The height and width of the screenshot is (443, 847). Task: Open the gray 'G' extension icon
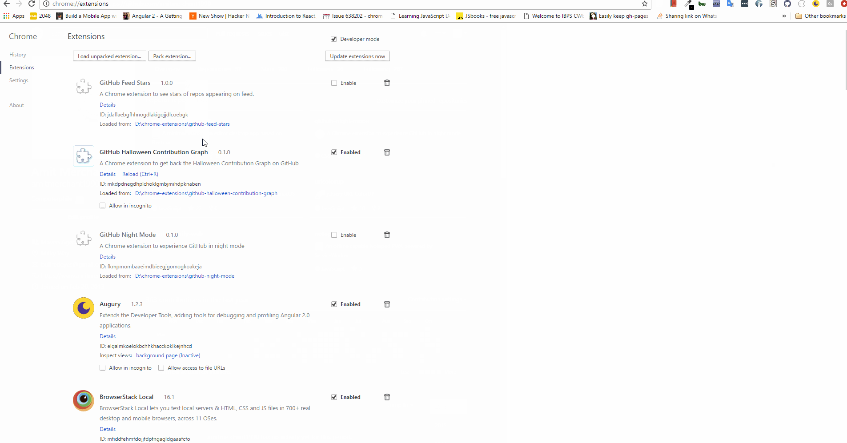click(830, 4)
